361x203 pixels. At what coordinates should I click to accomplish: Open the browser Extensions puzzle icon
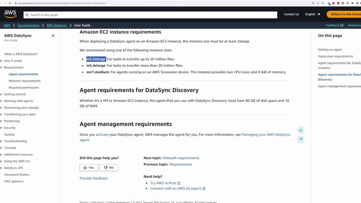click(352, 3)
